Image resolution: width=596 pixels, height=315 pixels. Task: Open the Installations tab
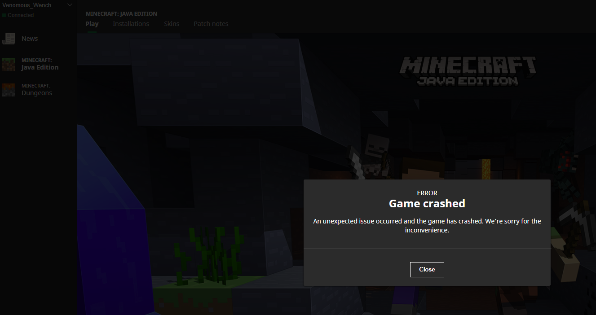point(131,24)
